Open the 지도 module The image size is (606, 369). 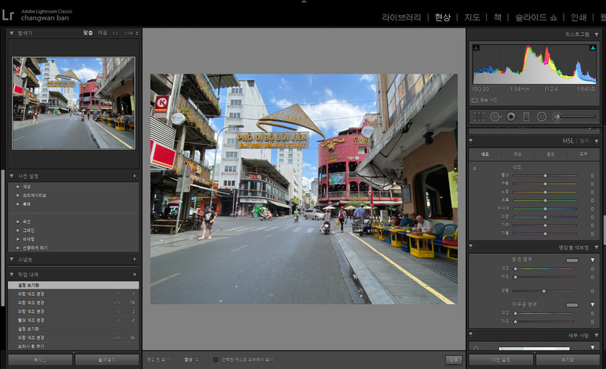tap(472, 18)
